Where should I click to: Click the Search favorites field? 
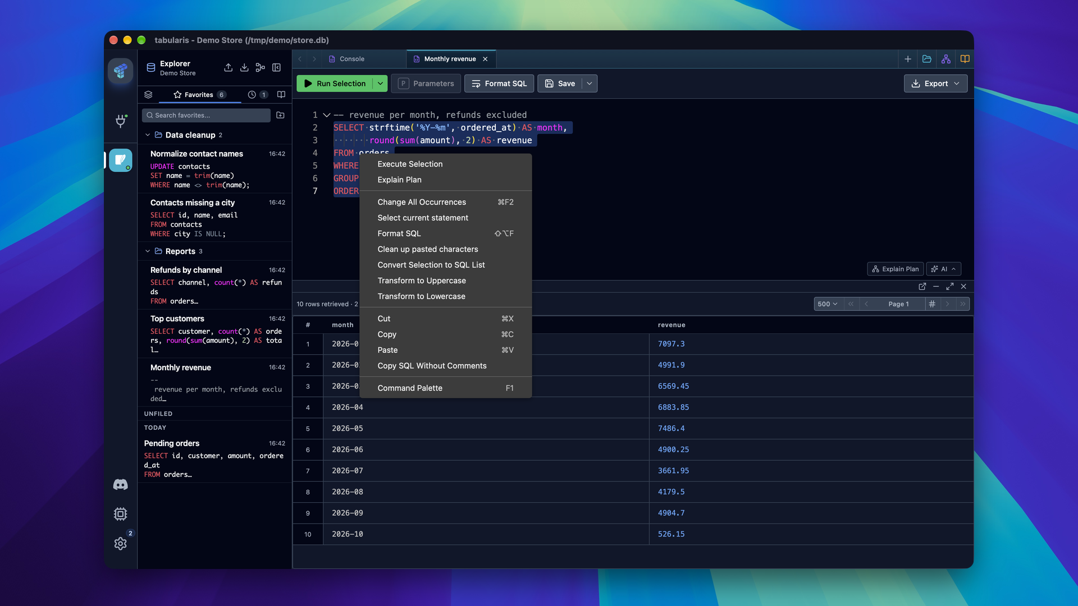pos(207,115)
